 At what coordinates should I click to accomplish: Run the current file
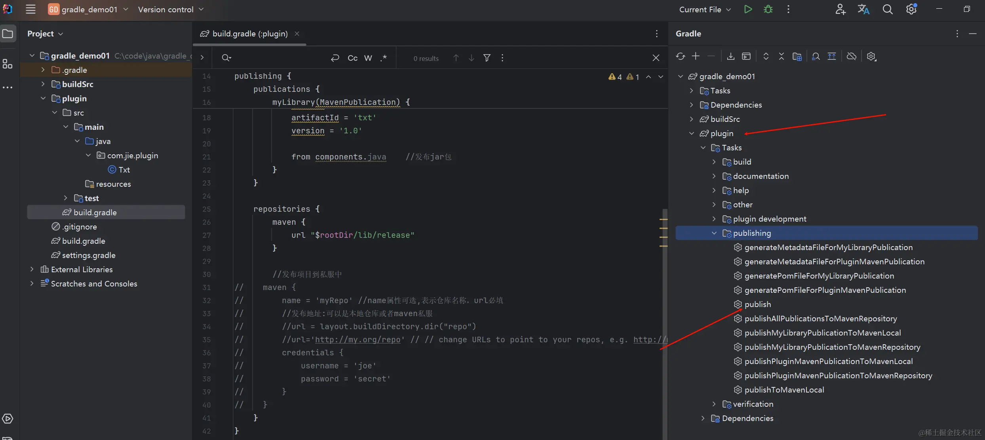click(747, 9)
